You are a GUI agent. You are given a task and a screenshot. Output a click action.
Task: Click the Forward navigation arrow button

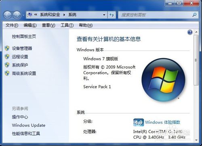(x=17, y=15)
